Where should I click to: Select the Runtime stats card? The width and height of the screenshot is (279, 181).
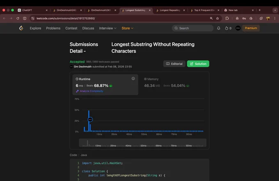(x=105, y=84)
